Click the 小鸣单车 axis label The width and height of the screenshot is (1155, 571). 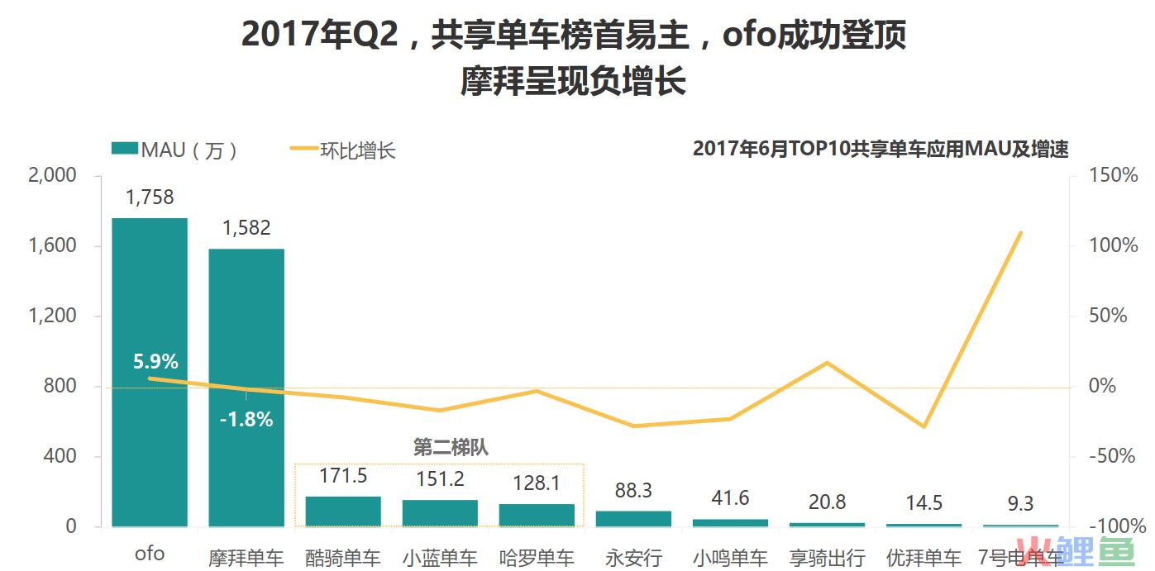coord(730,557)
